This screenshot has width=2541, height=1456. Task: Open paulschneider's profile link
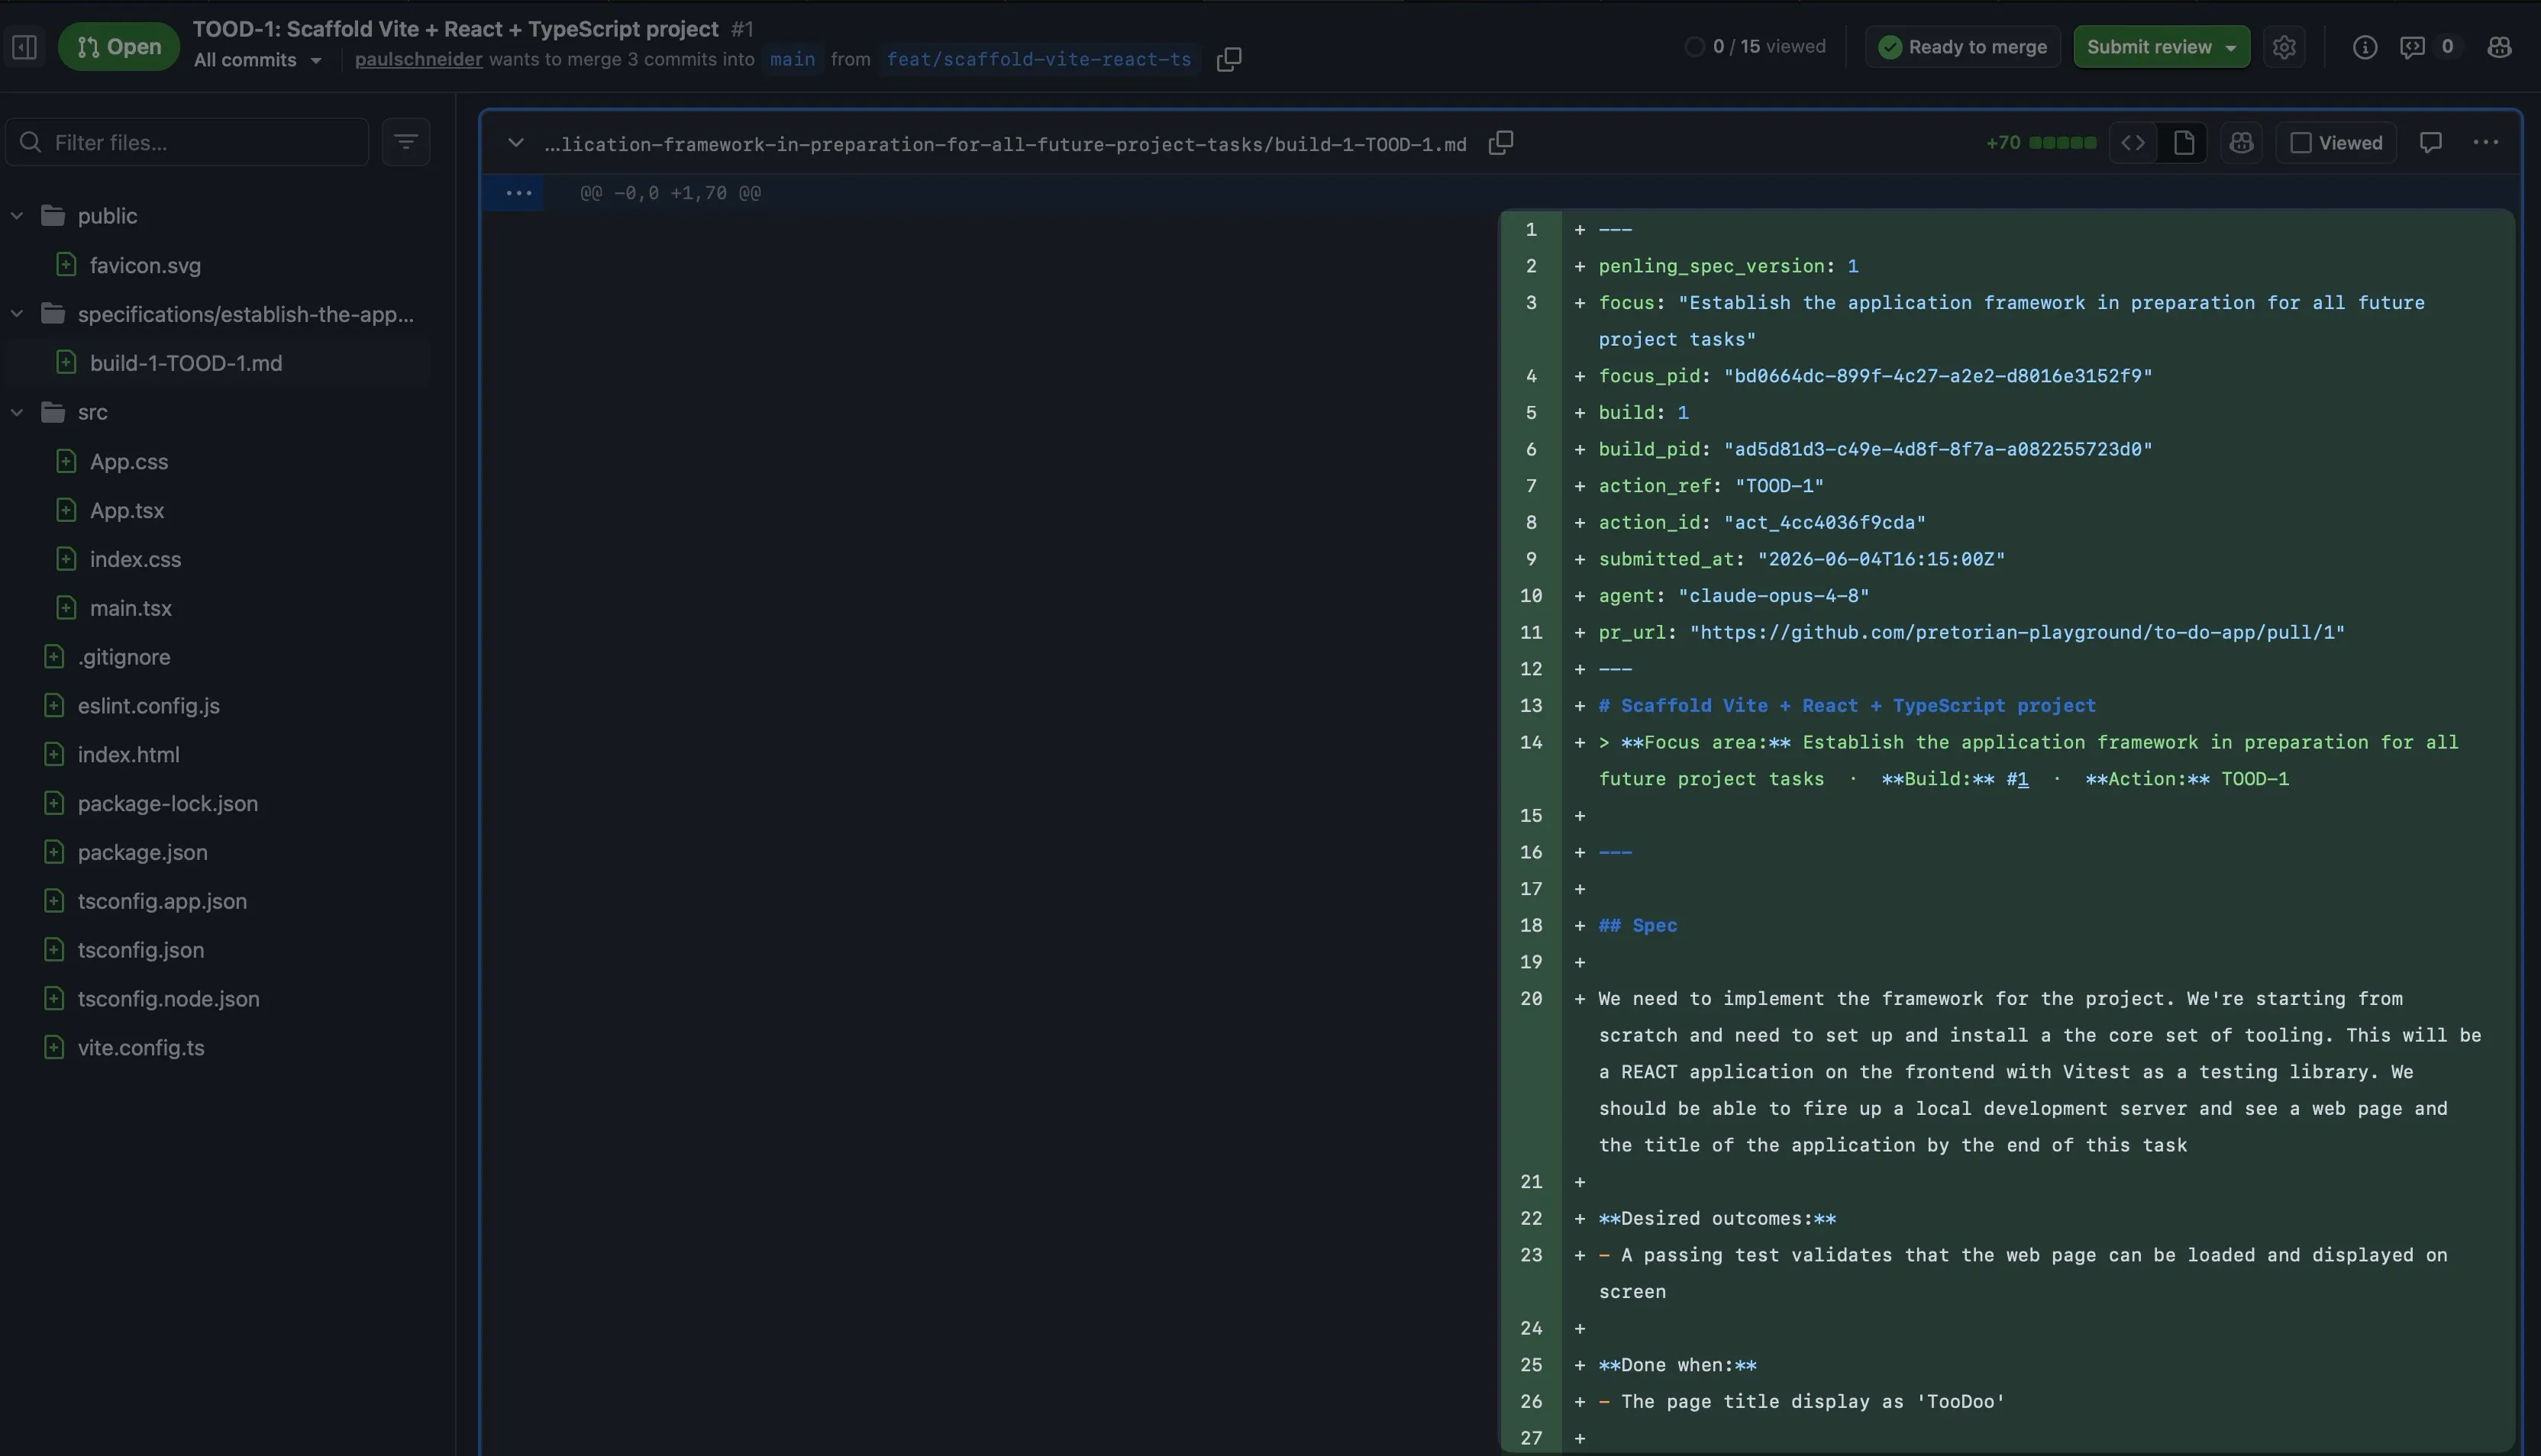(418, 59)
